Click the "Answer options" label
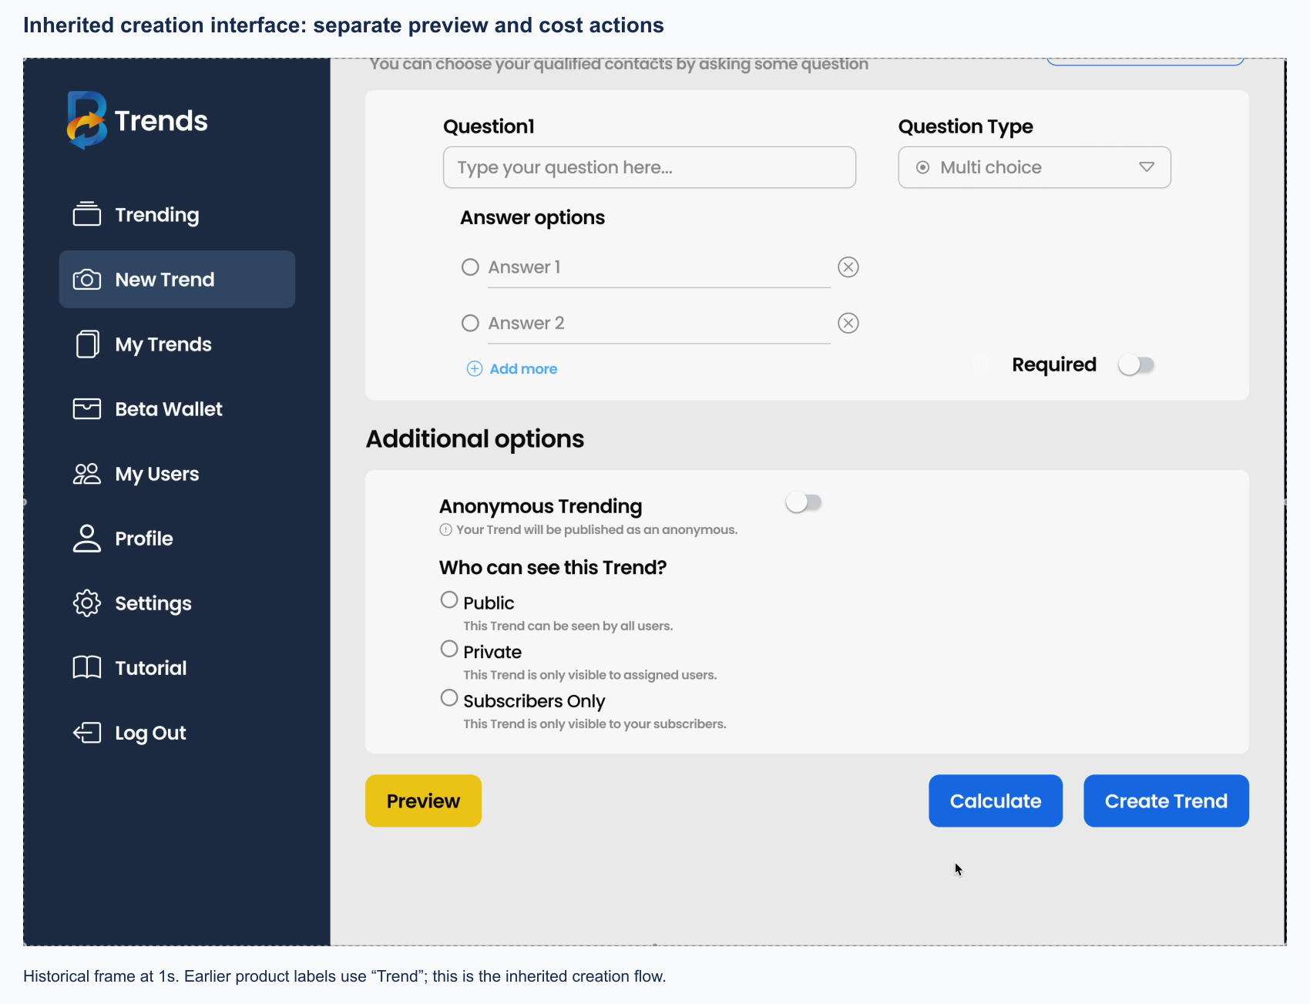The image size is (1310, 1004). [x=532, y=217]
